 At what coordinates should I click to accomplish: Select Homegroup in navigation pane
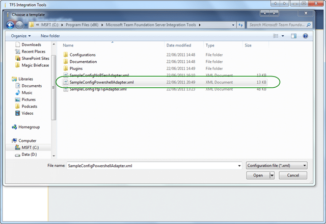(29, 127)
